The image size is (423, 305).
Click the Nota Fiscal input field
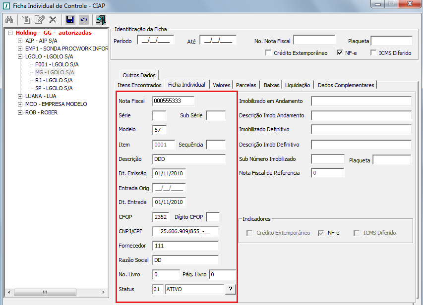(173, 101)
